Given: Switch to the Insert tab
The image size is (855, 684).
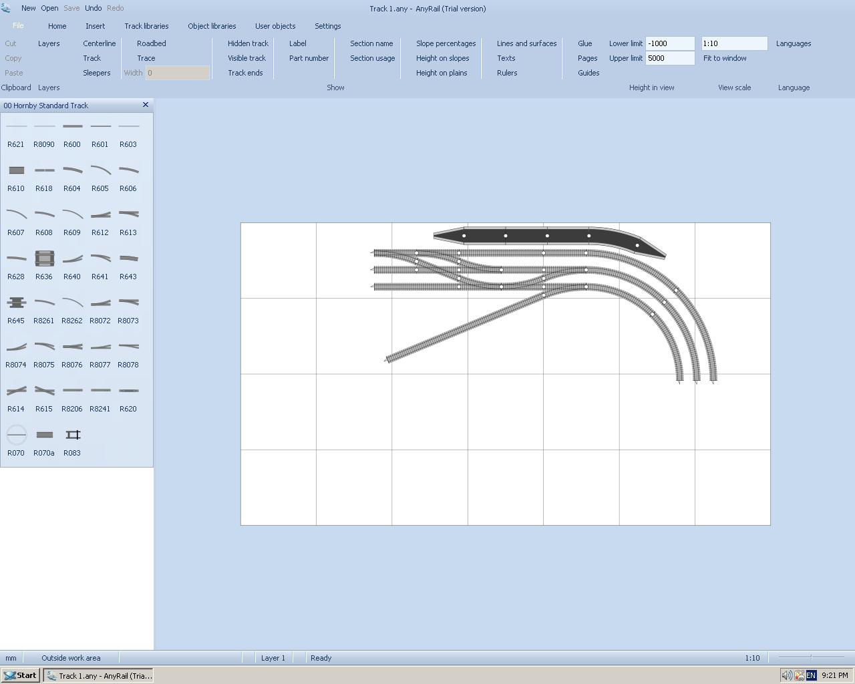Looking at the screenshot, I should point(95,26).
